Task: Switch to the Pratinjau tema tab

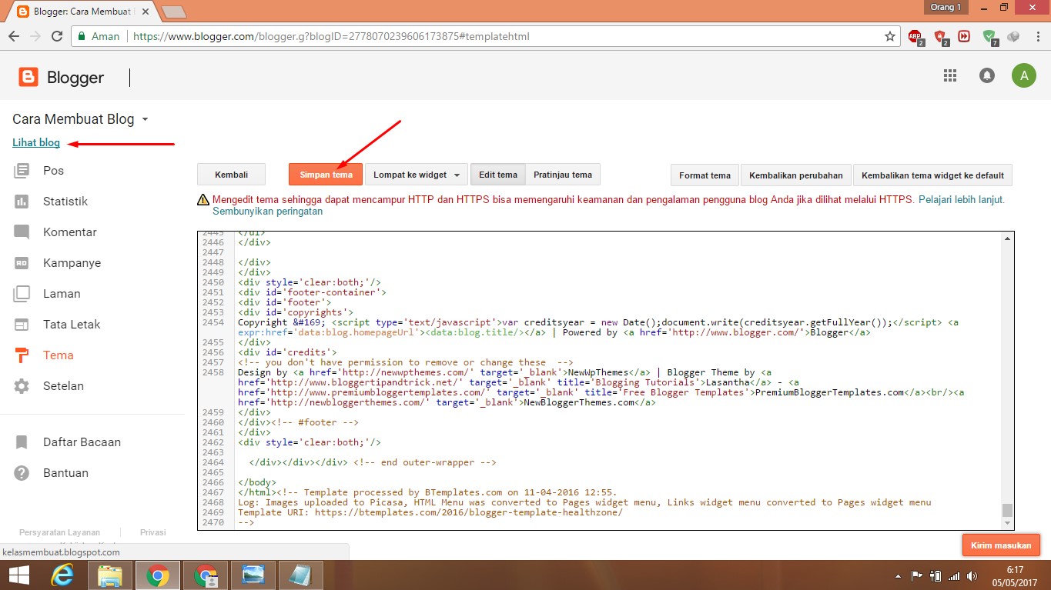Action: point(563,174)
